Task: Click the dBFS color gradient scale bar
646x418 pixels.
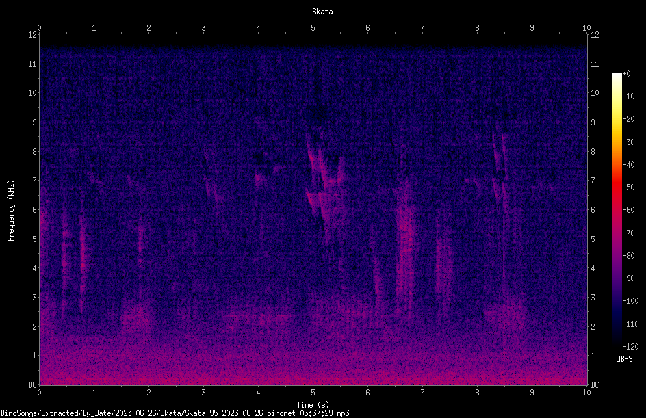Action: point(617,209)
